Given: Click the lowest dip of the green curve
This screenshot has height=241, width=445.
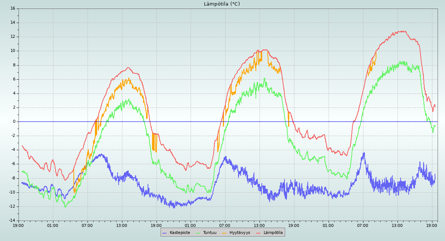Looking at the screenshot, I should 65,207.
